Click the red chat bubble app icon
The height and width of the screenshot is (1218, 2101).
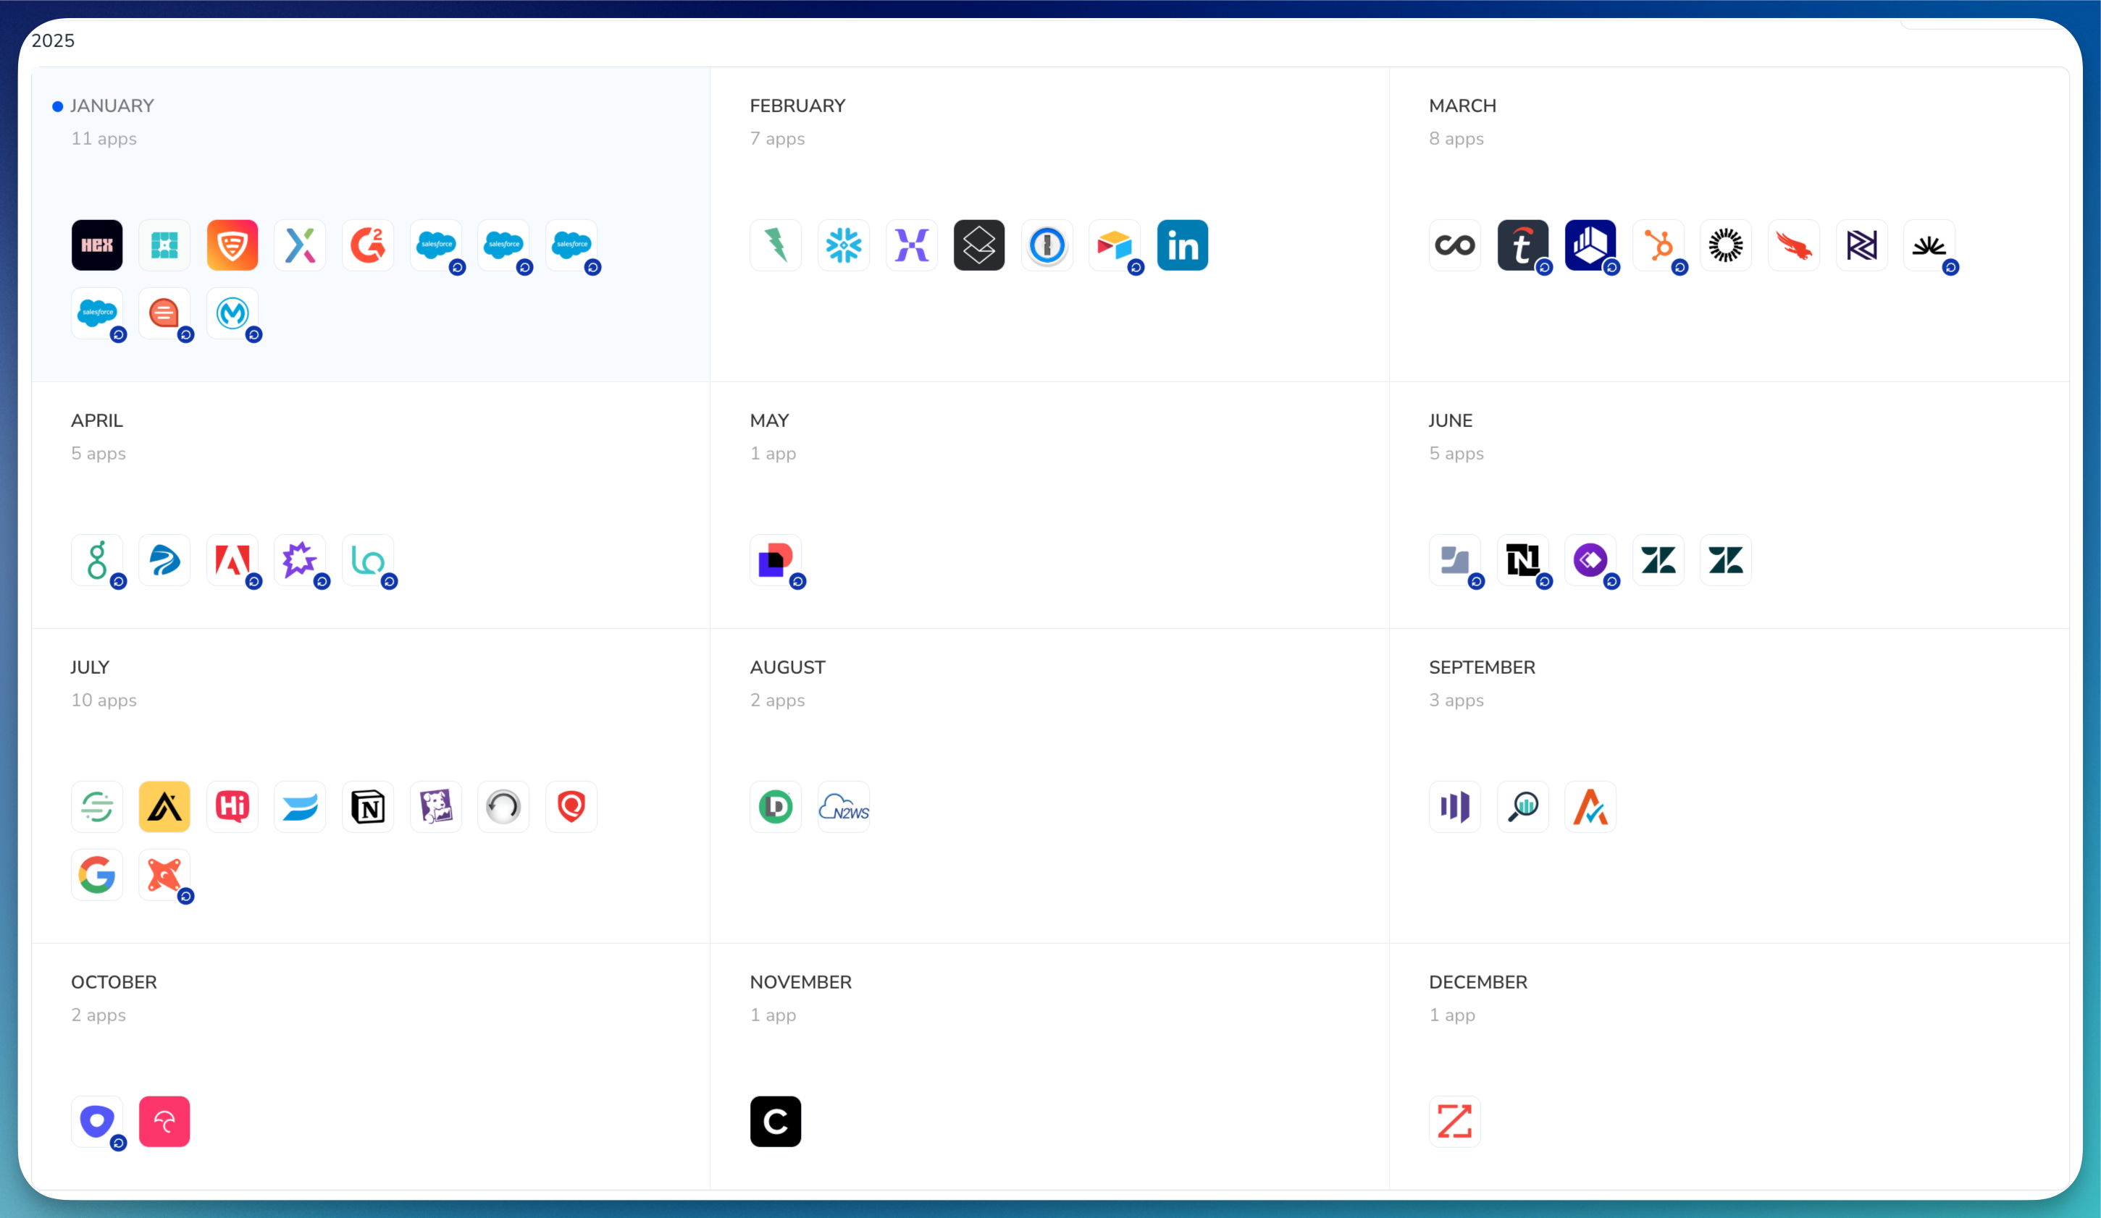point(164,313)
